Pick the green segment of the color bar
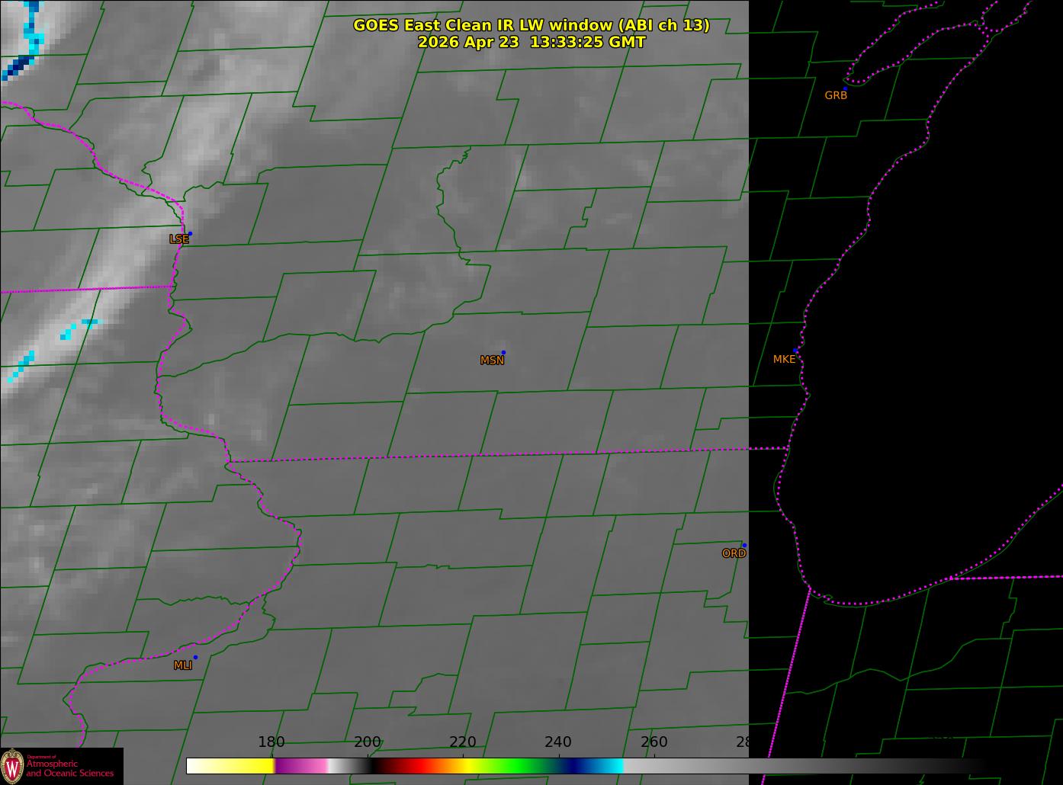The width and height of the screenshot is (1063, 785). click(x=519, y=765)
